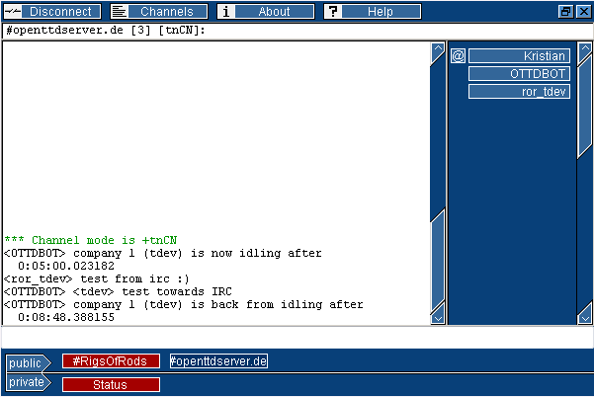This screenshot has width=594, height=397.
Task: Click the public arrow label
Action: pos(28,363)
